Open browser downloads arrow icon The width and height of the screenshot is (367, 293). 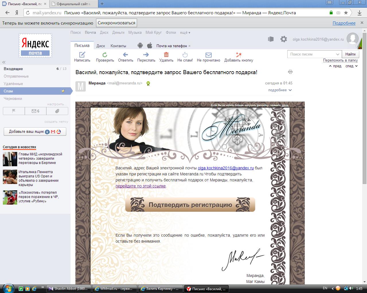coord(359,13)
